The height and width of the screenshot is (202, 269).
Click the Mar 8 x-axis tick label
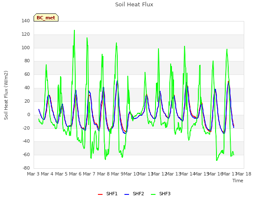103,174
